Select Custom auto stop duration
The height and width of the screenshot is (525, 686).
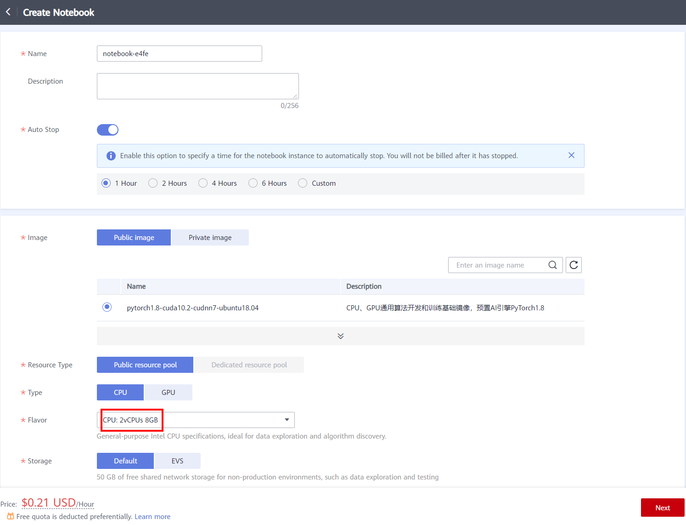pos(303,183)
